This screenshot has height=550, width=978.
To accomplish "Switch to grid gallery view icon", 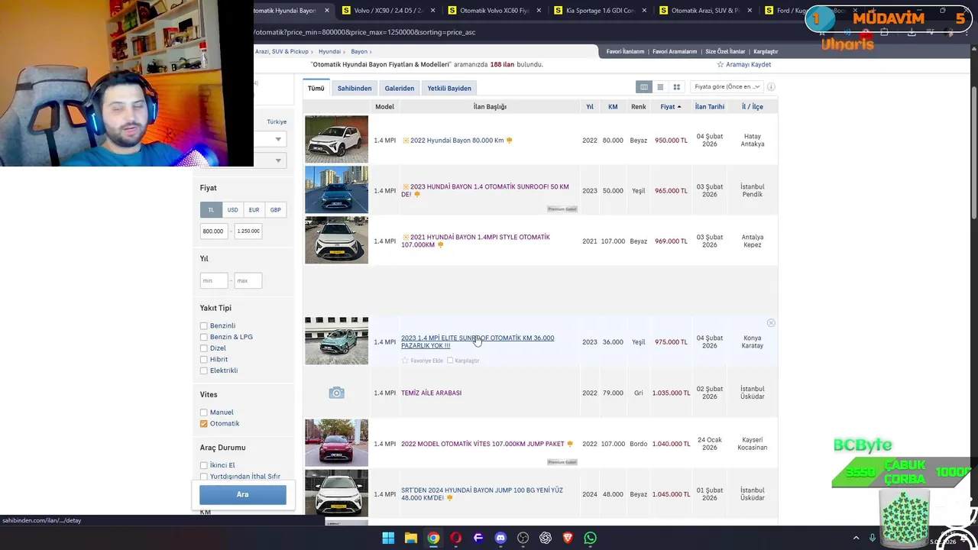I will (x=676, y=87).
